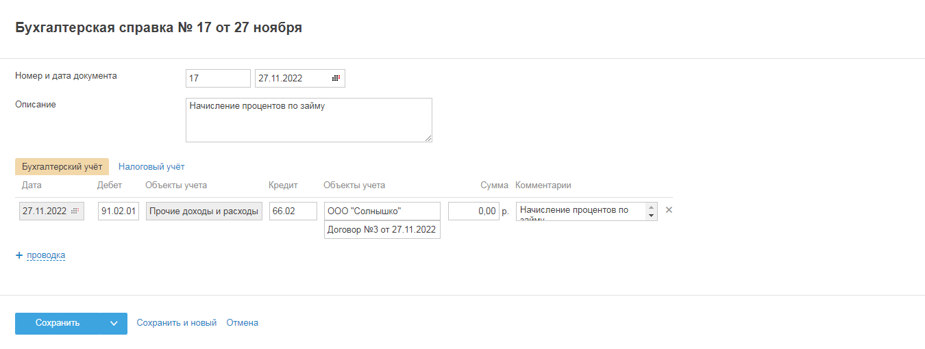Open the Прочие доходы и расходы selector
This screenshot has width=925, height=349.
[204, 211]
